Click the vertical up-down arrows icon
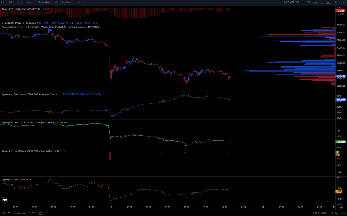The image size is (347, 216). tap(335, 2)
